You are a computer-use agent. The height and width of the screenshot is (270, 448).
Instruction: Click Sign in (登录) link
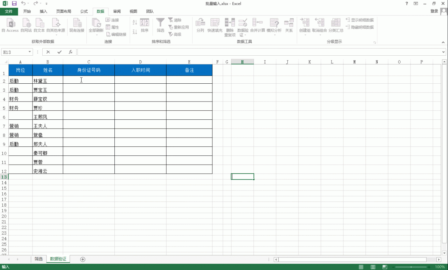[434, 11]
